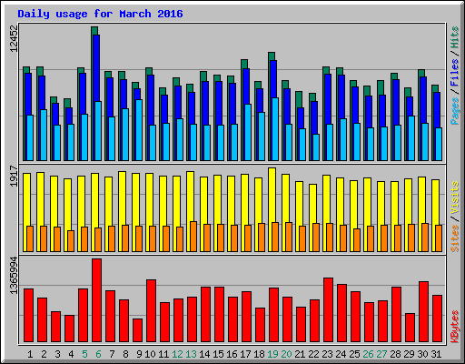Click day label 13 on the axis
The height and width of the screenshot is (364, 465).
click(x=191, y=354)
